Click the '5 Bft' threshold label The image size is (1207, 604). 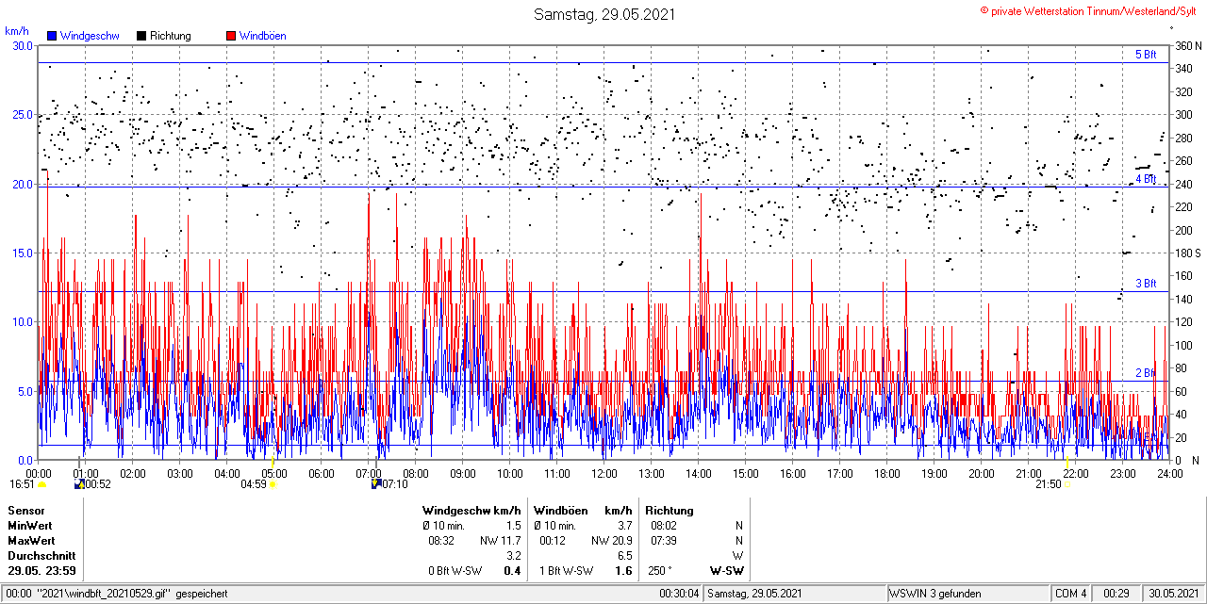pos(1146,55)
